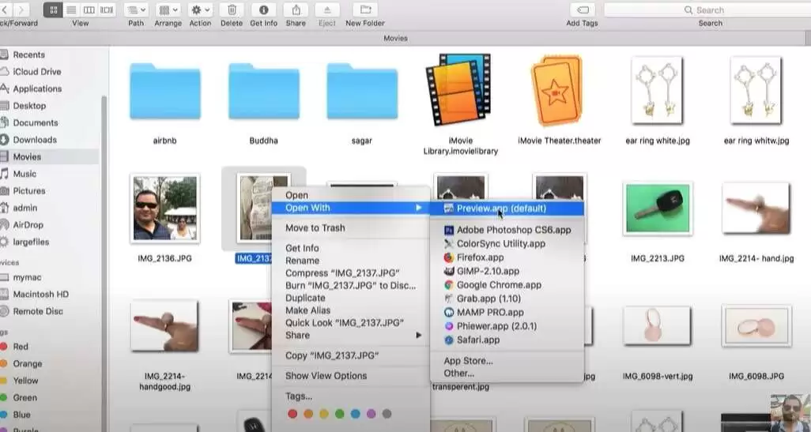This screenshot has height=432, width=811.
Task: Go to Downloads in sidebar
Action: coord(35,140)
